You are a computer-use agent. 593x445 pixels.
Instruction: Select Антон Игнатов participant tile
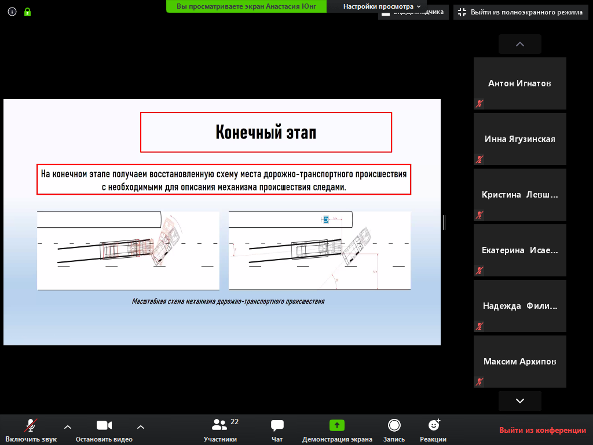(519, 83)
